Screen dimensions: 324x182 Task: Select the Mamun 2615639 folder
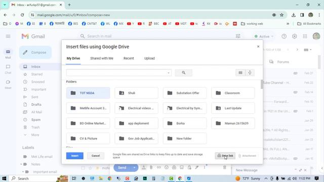click(x=233, y=123)
